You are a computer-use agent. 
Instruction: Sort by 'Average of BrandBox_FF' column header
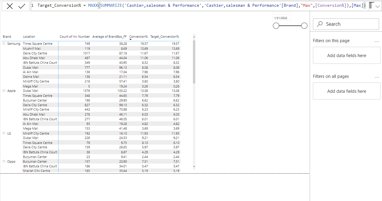109,37
